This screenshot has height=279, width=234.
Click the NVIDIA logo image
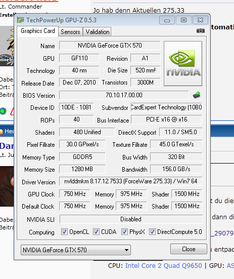[x=183, y=63]
